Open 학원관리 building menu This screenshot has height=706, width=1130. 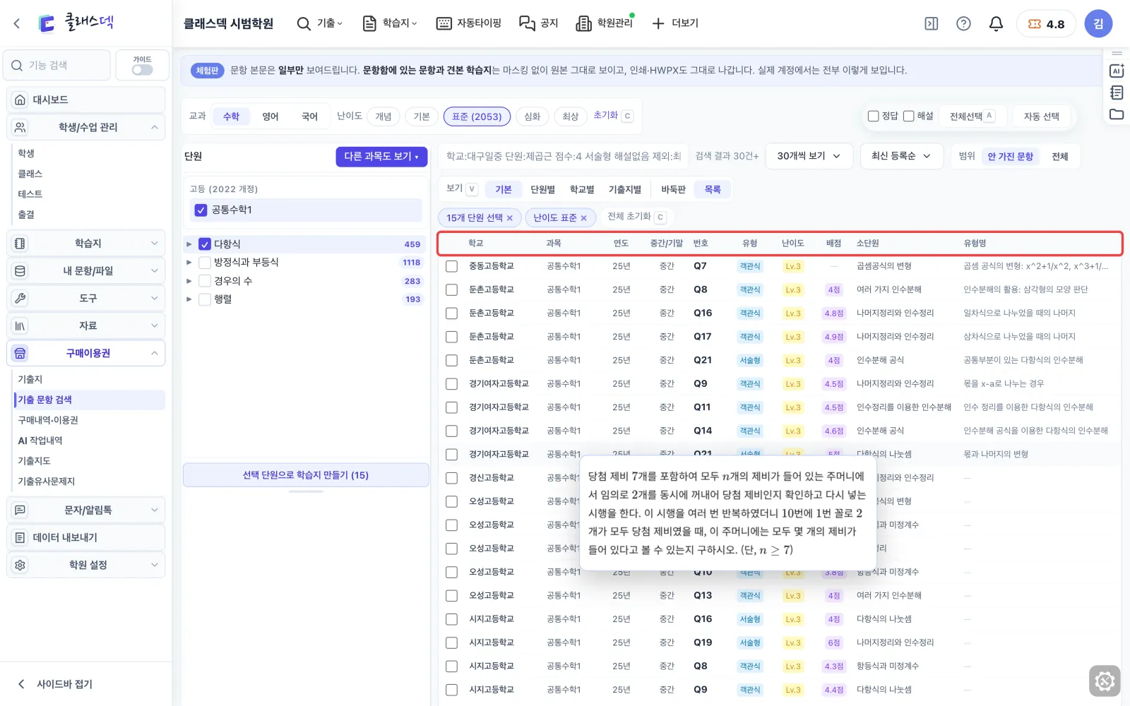pyautogui.click(x=605, y=23)
